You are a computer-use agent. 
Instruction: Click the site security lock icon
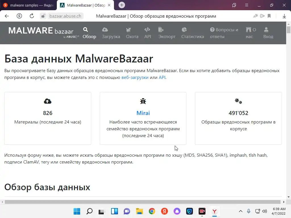tap(43, 16)
